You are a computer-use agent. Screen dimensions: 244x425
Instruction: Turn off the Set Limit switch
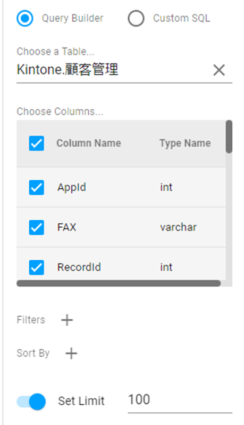[31, 402]
